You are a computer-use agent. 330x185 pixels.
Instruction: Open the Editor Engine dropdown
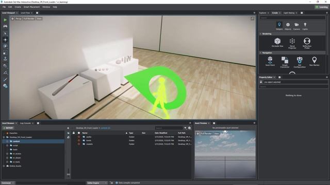coord(97,183)
